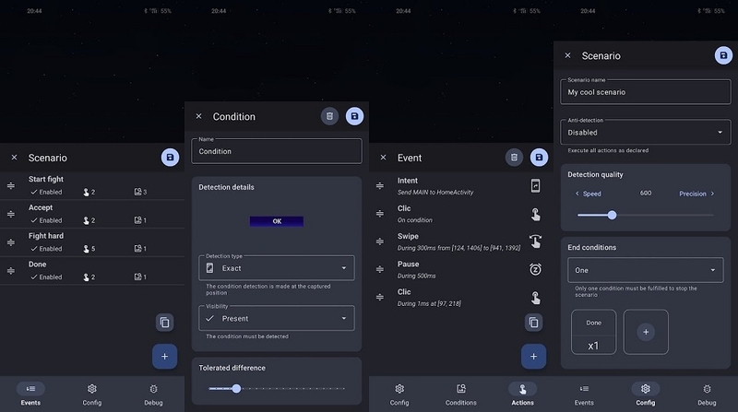Toggle Enabled on the Fight hard event

coord(46,248)
